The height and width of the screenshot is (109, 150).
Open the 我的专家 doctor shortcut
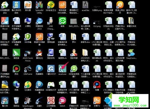click(74, 53)
